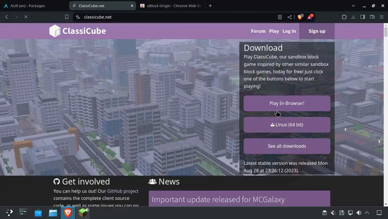Bookmark this page with the bookmark icon
This screenshot has width=388, height=219.
66,17
